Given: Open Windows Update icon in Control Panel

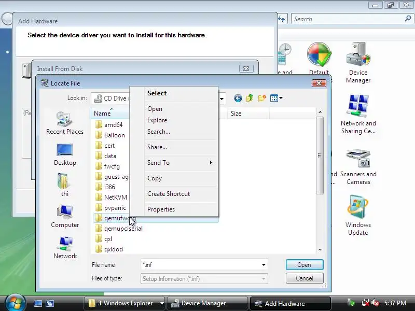Looking at the screenshot, I should [358, 216].
